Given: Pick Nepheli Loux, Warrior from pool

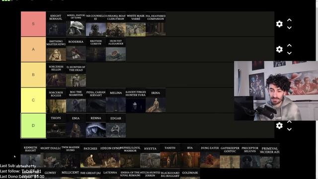Looking at the screenshot, I should click(x=130, y=156).
